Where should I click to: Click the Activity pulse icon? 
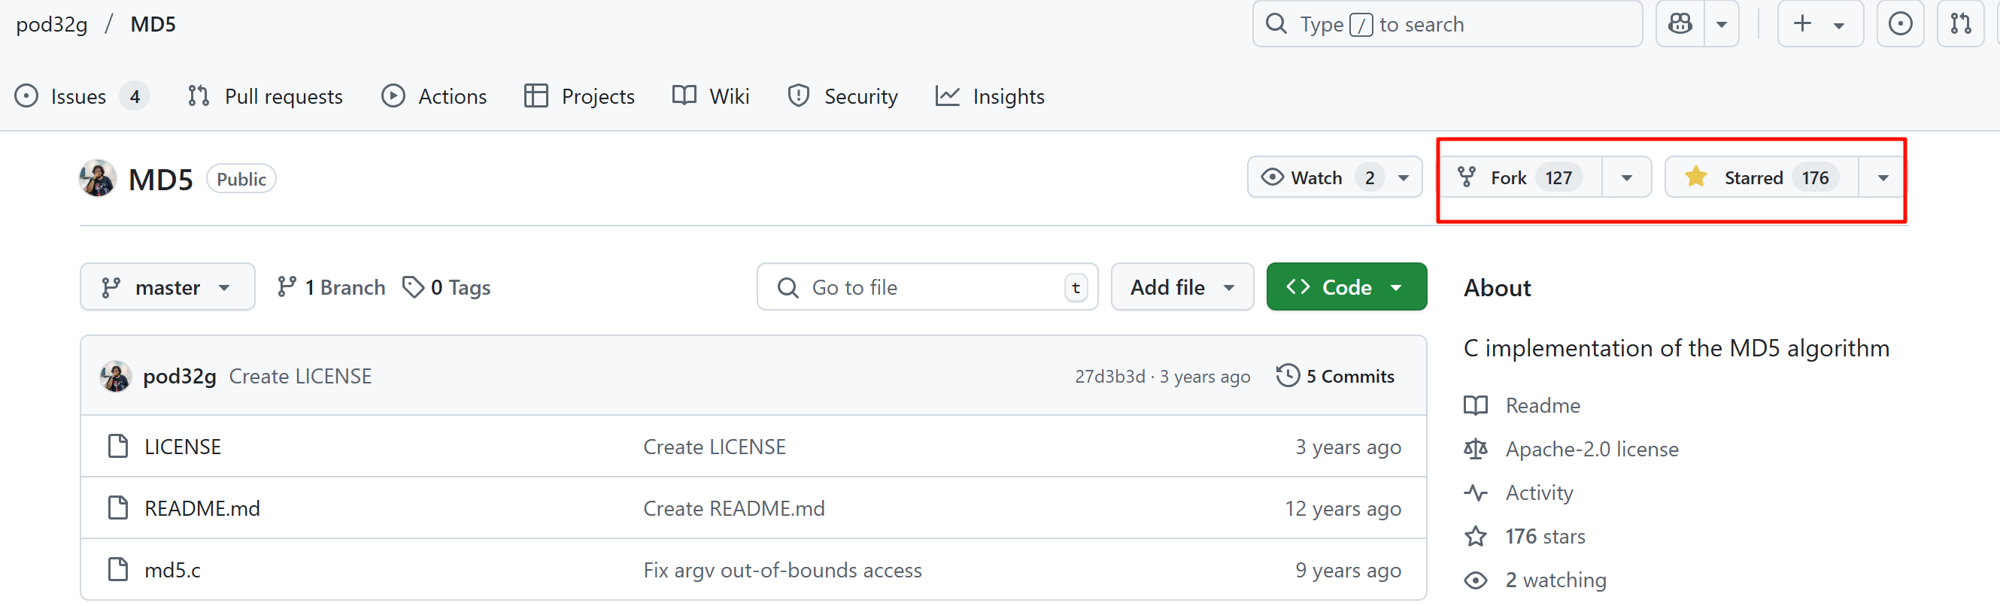pos(1475,492)
